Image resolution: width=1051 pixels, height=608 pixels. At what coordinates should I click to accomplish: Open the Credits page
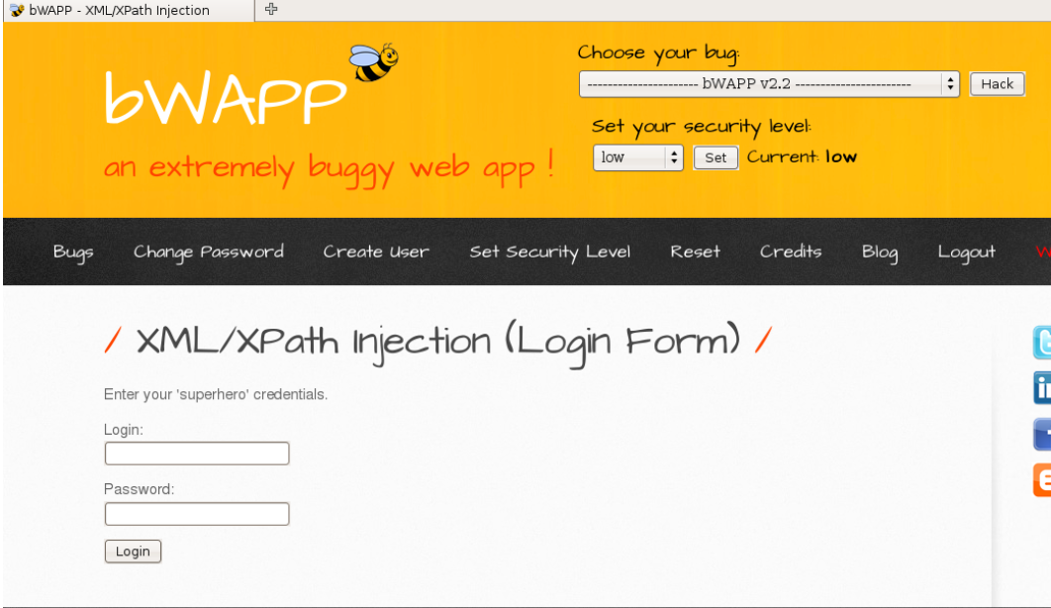791,253
